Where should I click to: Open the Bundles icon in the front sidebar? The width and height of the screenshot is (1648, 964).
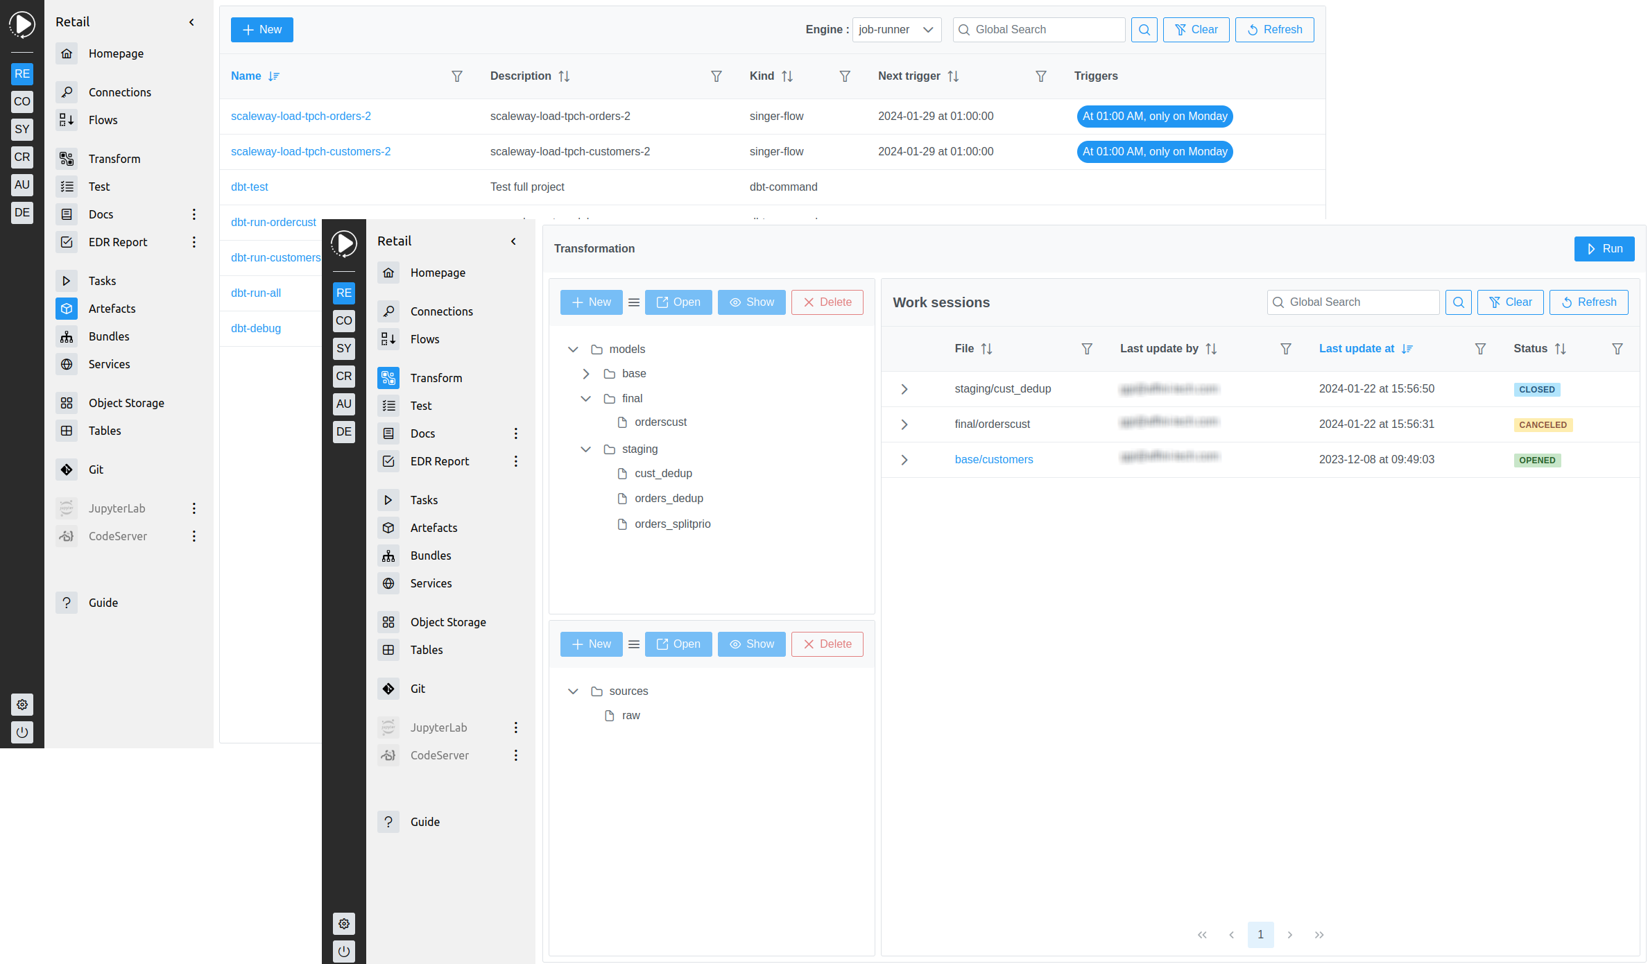[x=388, y=556]
